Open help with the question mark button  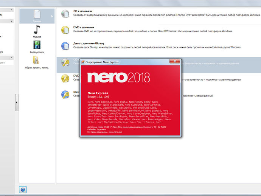point(23,190)
